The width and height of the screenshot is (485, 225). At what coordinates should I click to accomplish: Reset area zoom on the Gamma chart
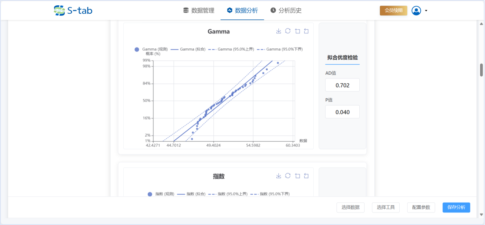[x=306, y=31]
